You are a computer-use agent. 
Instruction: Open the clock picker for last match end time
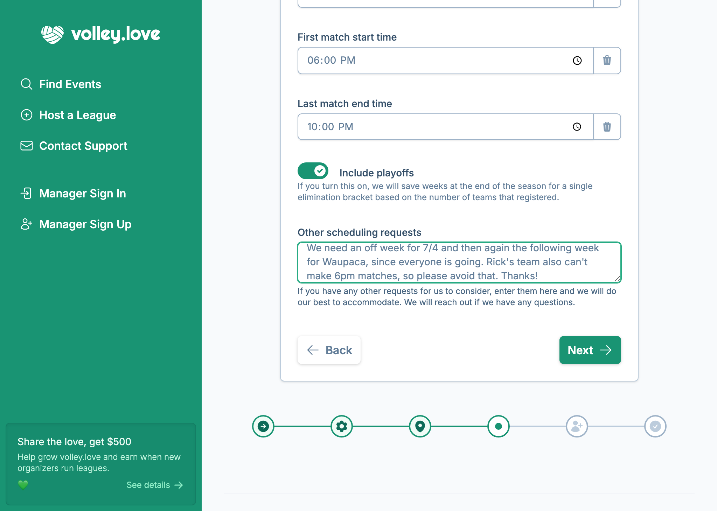click(x=577, y=127)
